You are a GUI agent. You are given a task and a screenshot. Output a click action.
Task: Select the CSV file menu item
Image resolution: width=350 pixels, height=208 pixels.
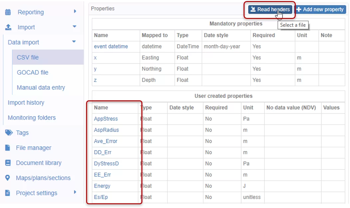click(x=28, y=57)
